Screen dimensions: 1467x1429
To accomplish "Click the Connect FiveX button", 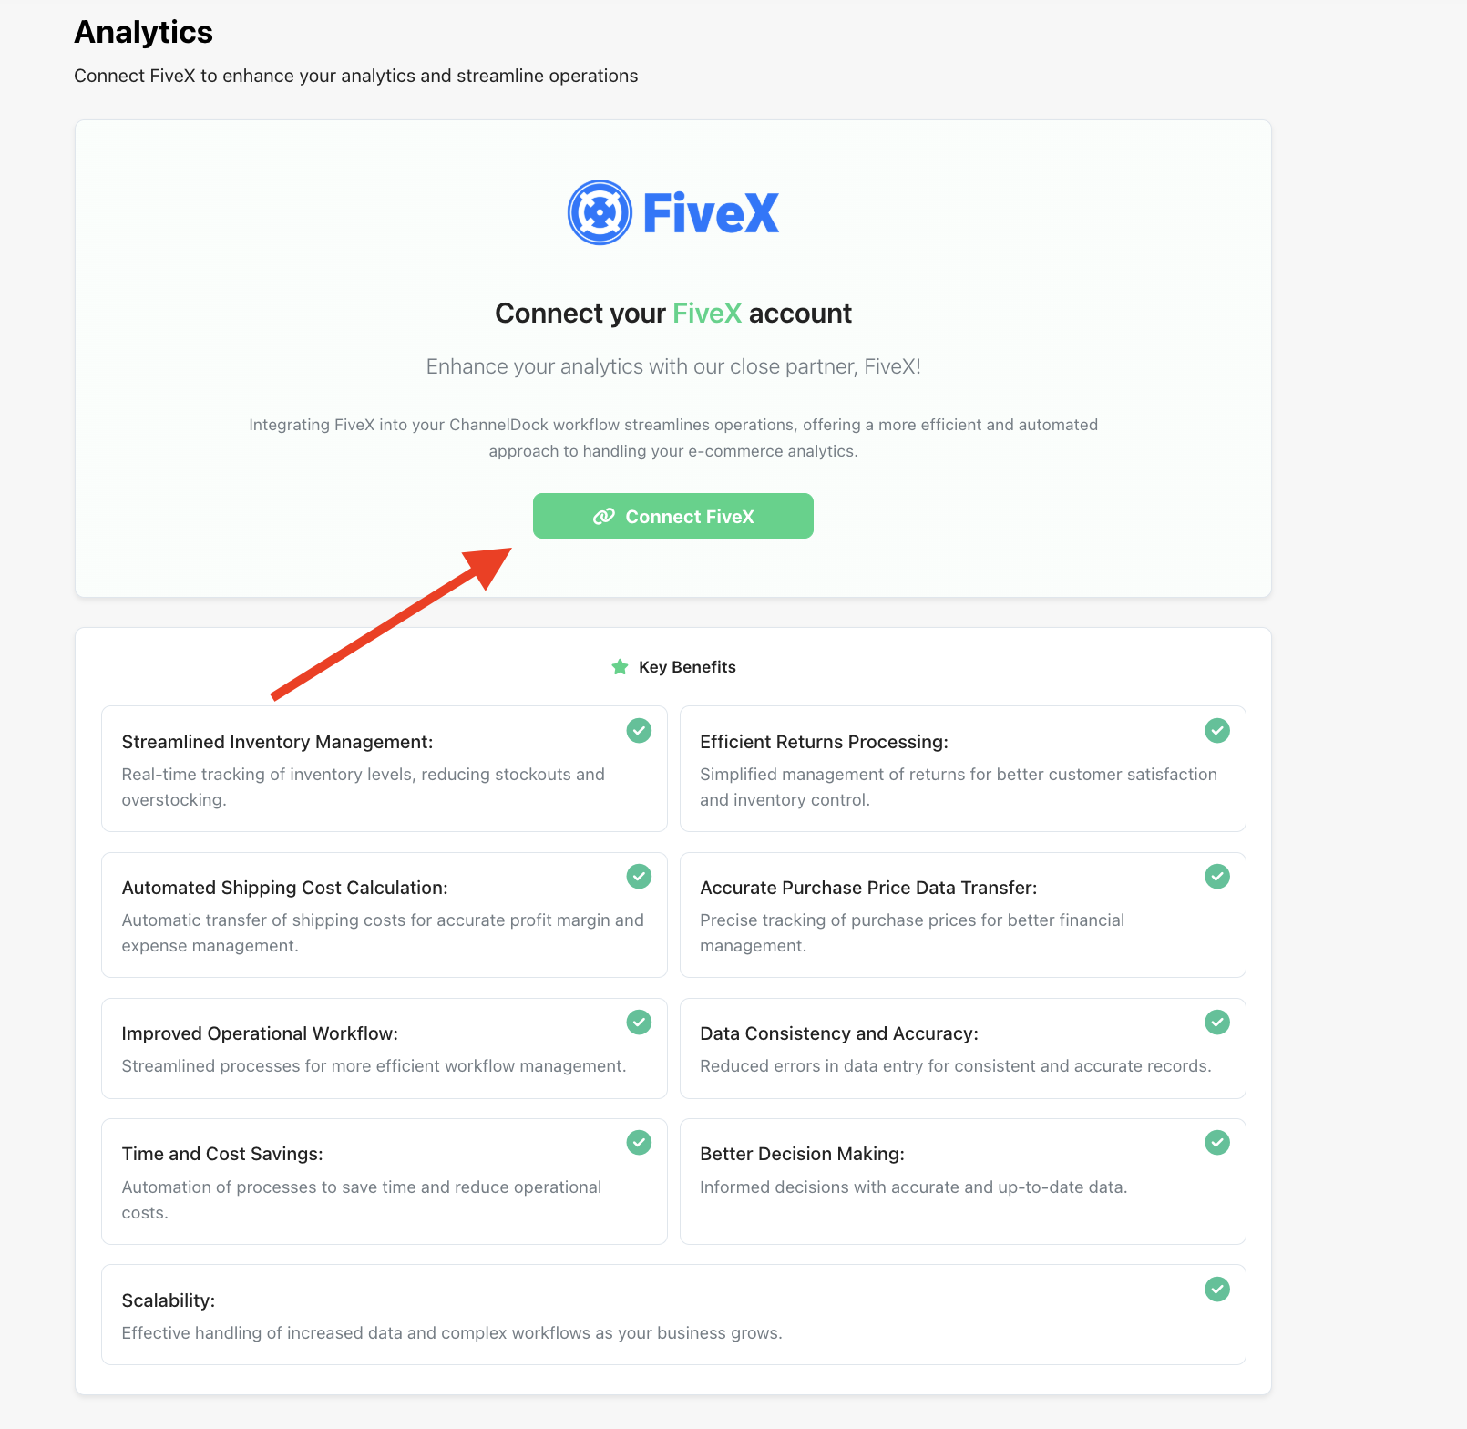I will (x=672, y=516).
